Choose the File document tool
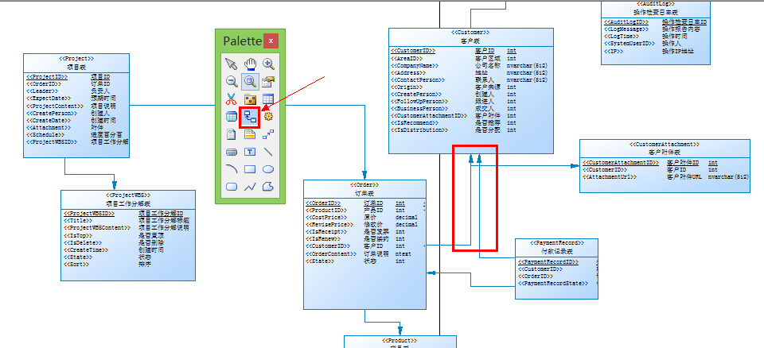Image resolution: width=764 pixels, height=348 pixels. pyautogui.click(x=232, y=134)
